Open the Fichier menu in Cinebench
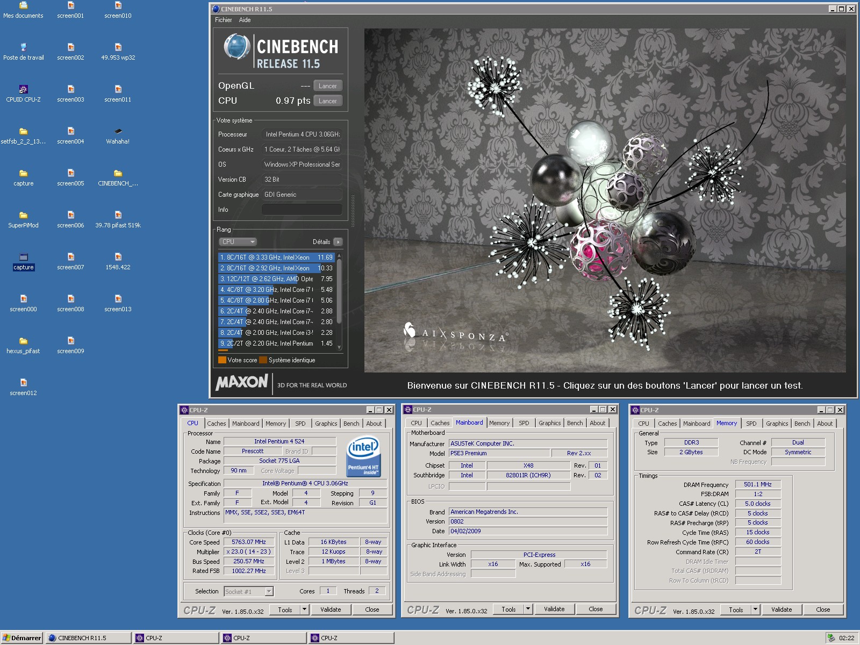 point(223,20)
